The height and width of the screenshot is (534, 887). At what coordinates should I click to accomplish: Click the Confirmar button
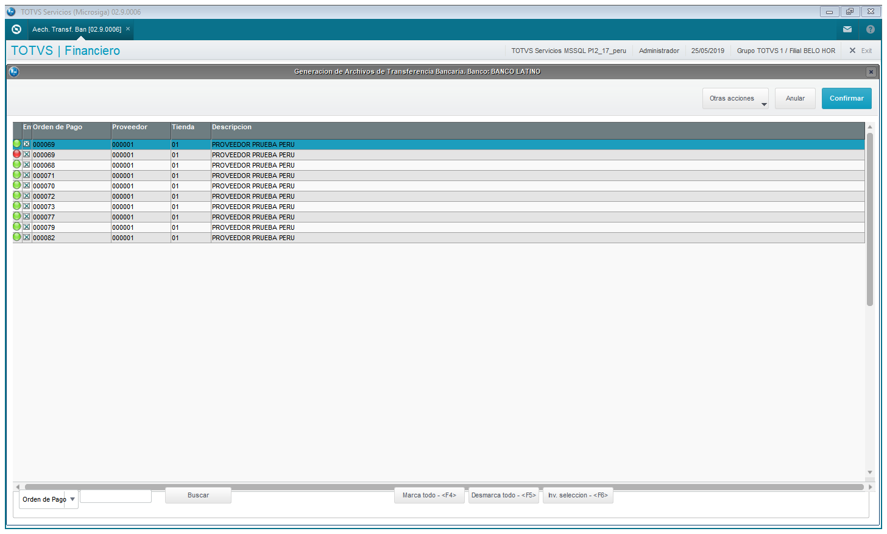click(x=846, y=98)
